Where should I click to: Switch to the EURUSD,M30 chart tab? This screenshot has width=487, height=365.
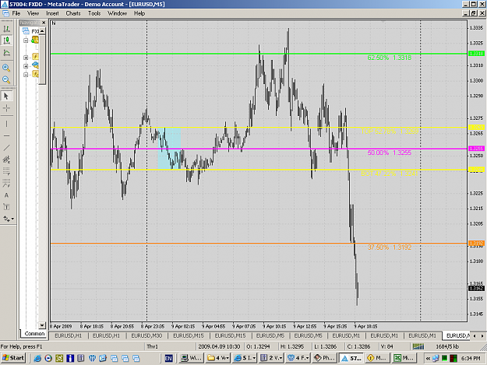pyautogui.click(x=146, y=335)
